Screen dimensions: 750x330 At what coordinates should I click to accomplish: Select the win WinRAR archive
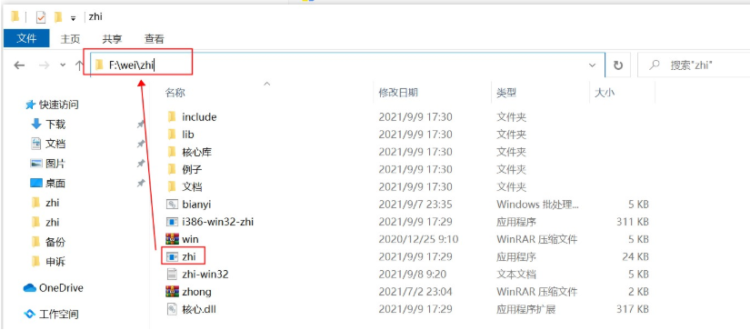190,239
